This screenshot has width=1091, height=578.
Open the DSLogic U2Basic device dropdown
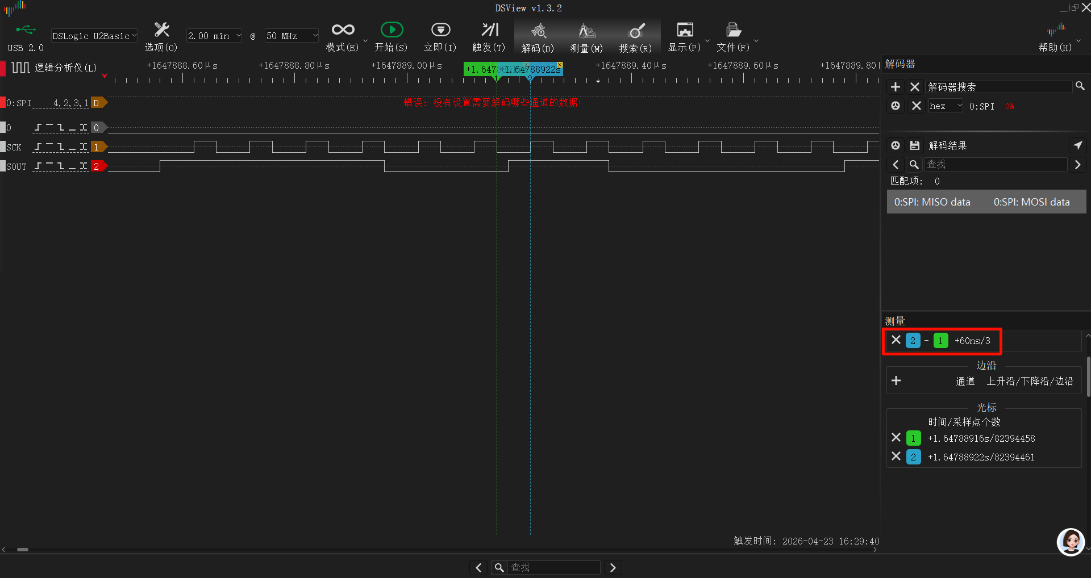(x=94, y=35)
